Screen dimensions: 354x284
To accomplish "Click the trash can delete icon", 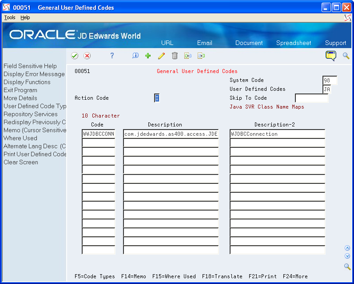I will (x=175, y=56).
